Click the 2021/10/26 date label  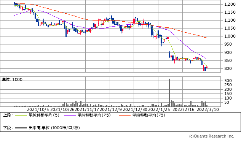tap(62, 109)
